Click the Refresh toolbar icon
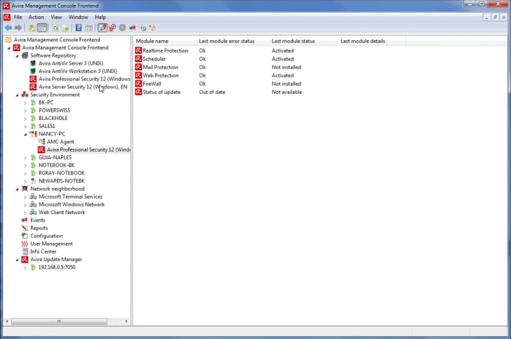Image resolution: width=511 pixels, height=339 pixels. [x=55, y=28]
